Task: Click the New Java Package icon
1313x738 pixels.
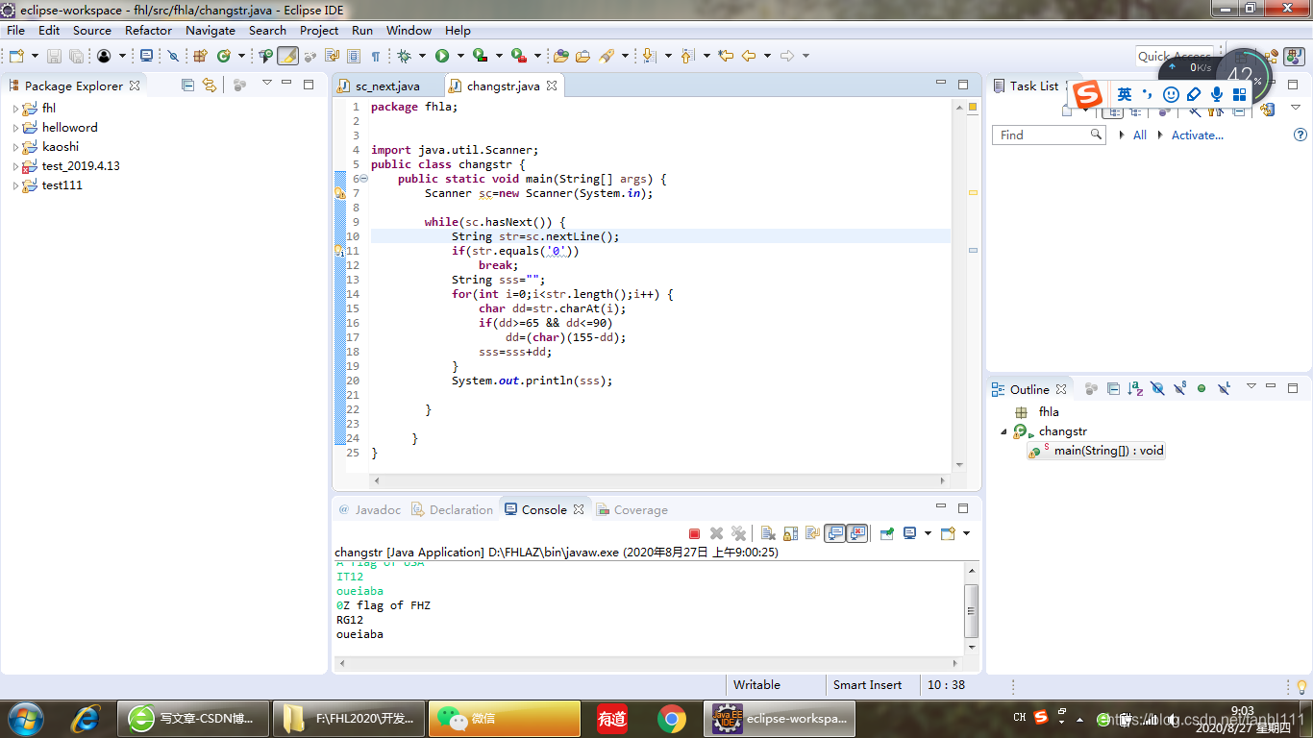Action: pos(200,56)
